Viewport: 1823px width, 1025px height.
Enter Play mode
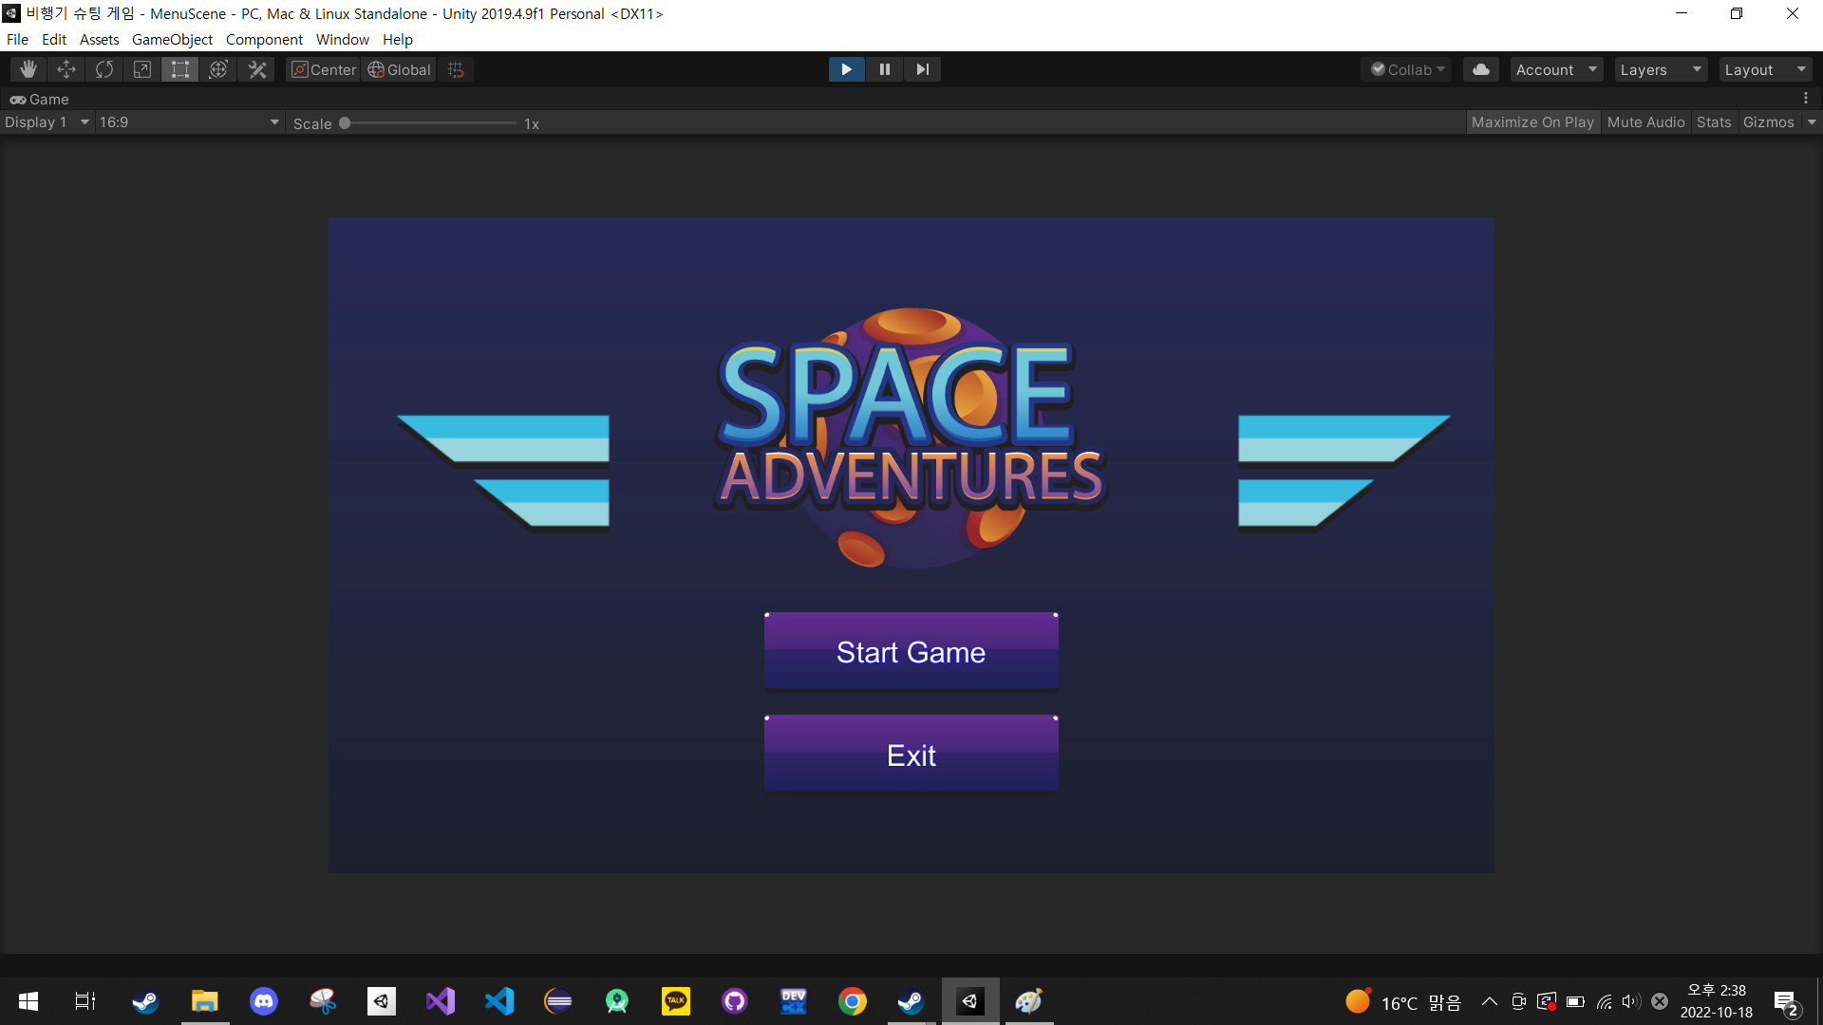[846, 68]
